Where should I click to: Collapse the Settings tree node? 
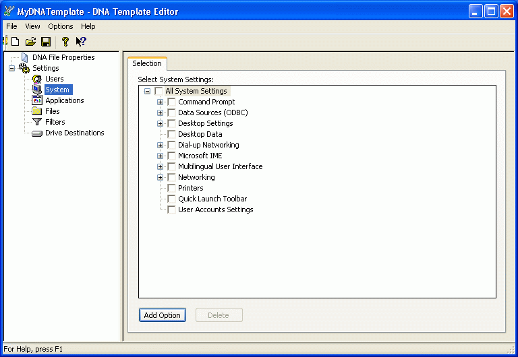pos(12,68)
